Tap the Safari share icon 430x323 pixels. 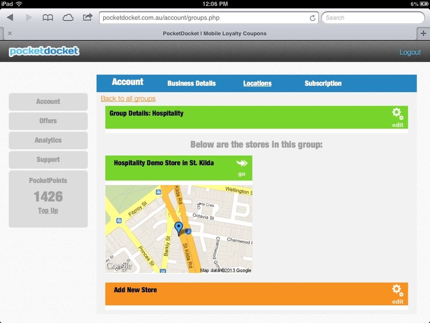pyautogui.click(x=87, y=18)
